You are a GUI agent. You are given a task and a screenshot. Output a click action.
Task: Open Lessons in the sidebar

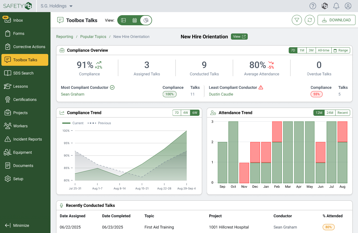(x=25, y=86)
